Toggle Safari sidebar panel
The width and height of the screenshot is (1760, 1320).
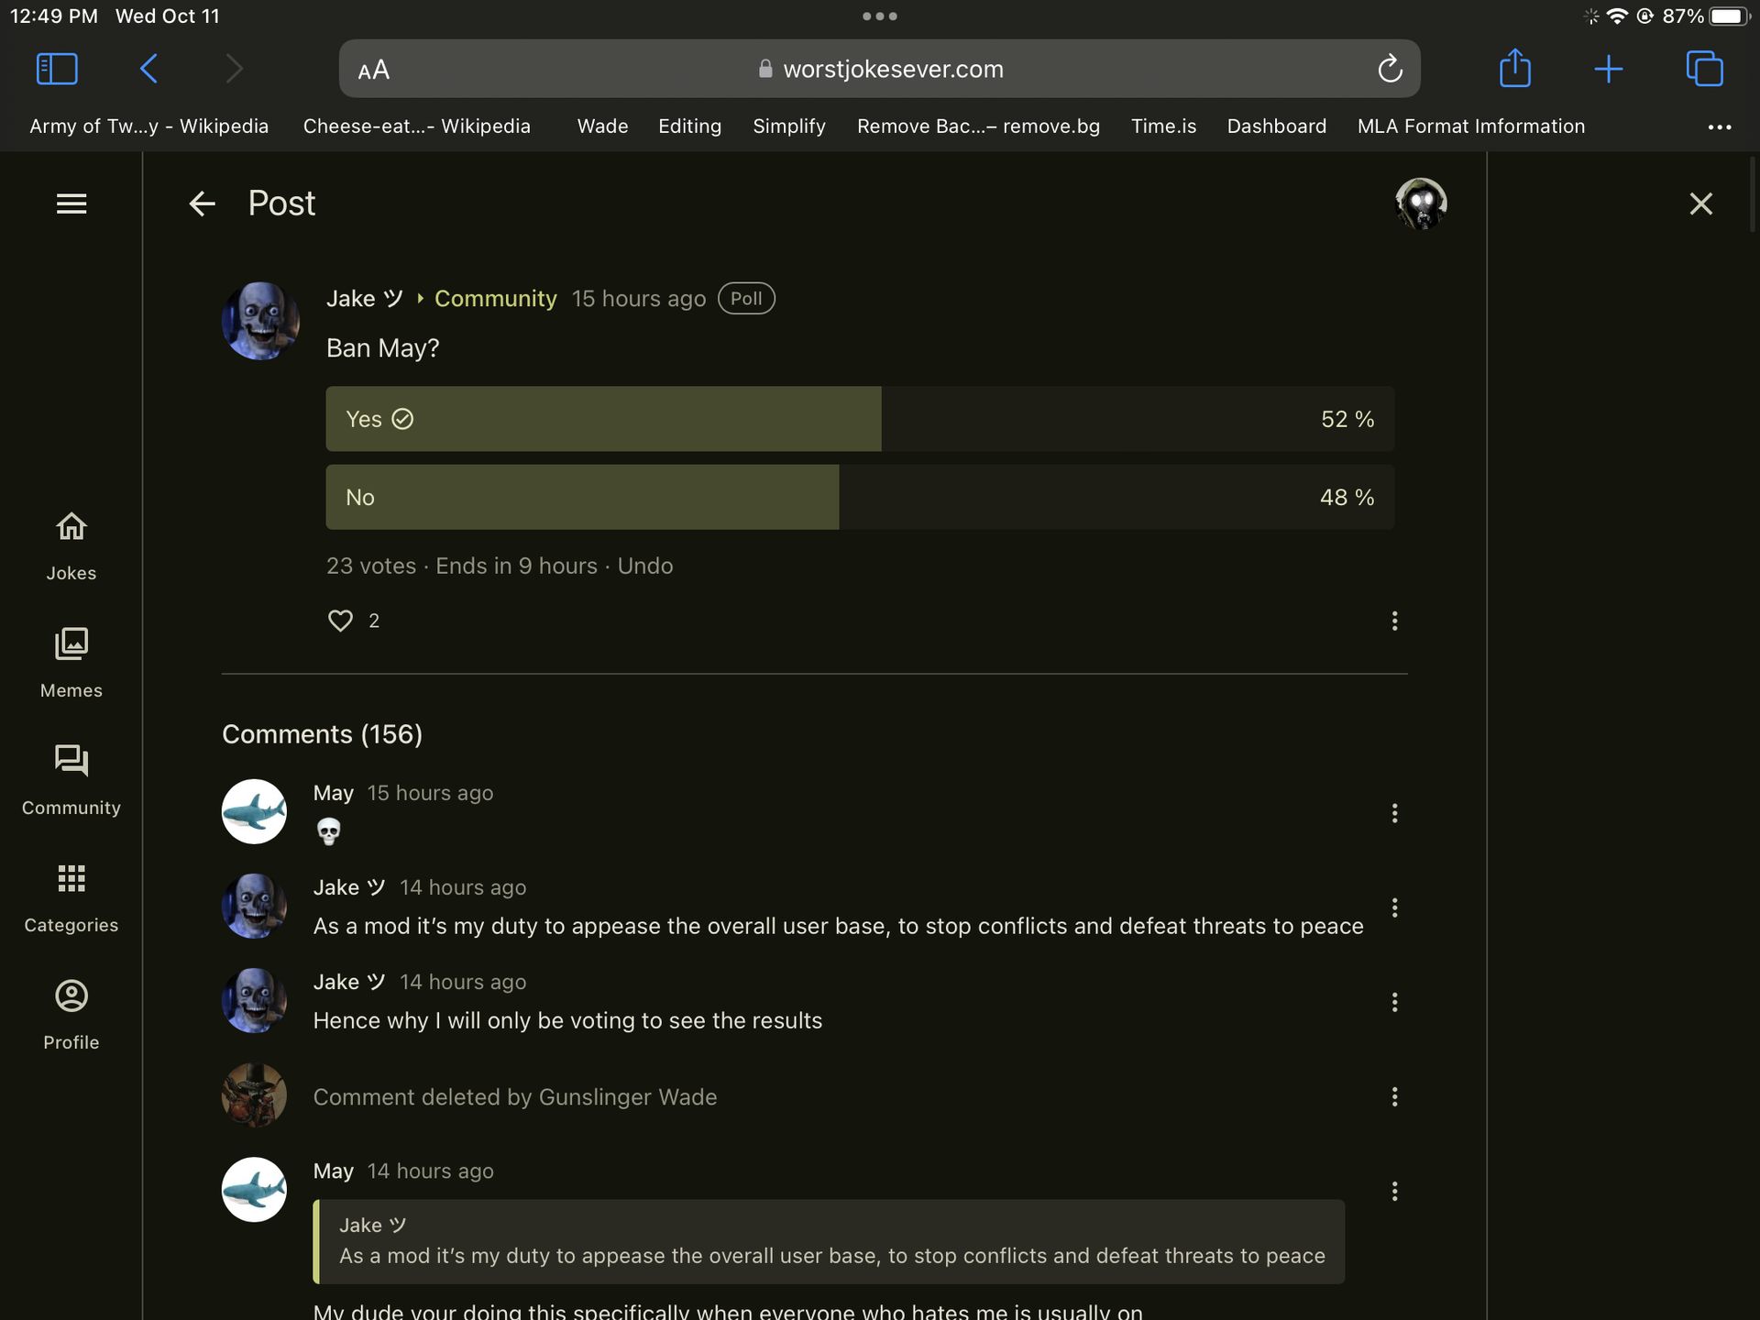click(x=57, y=69)
